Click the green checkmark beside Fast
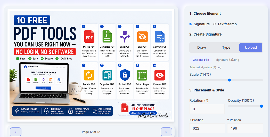The height and width of the screenshot is (137, 270). (17, 59)
